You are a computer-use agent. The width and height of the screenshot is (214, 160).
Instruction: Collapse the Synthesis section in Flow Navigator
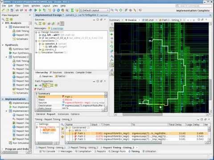point(3,45)
